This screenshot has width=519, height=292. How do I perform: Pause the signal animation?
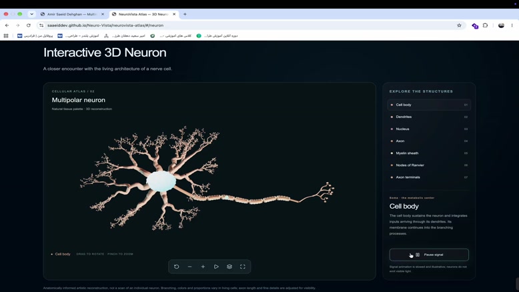pyautogui.click(x=429, y=255)
